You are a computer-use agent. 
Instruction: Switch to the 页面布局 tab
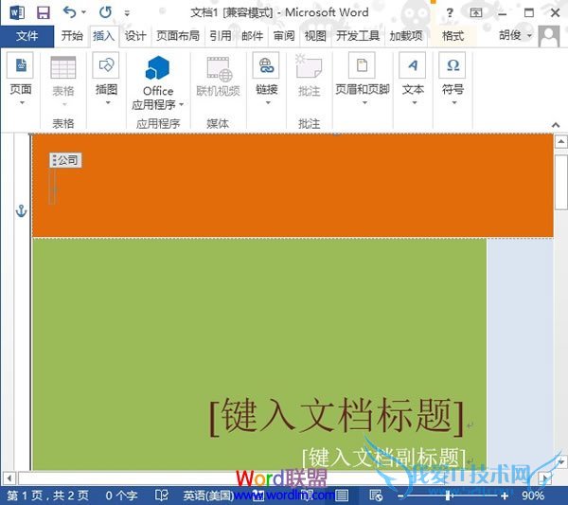click(178, 36)
